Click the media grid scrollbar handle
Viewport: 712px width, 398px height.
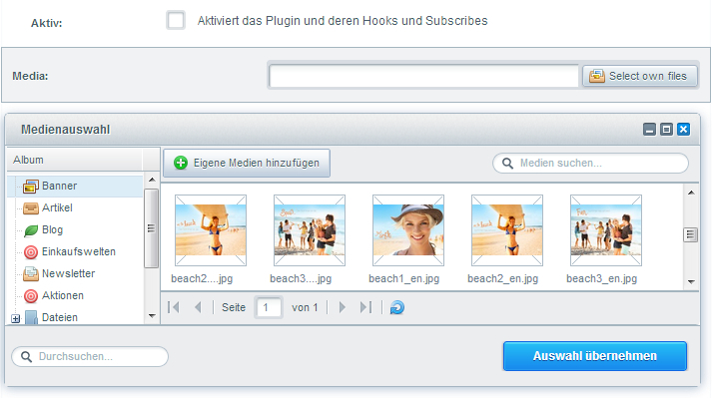tap(691, 234)
